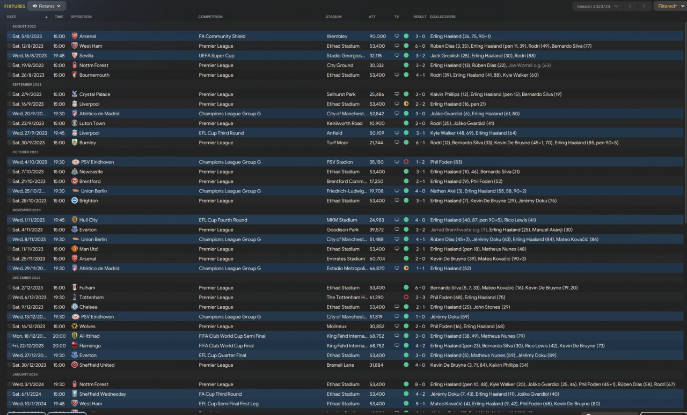687x415 pixels.
Task: Click the 'UEFA Super Cup' competition cell
Action: click(216, 56)
